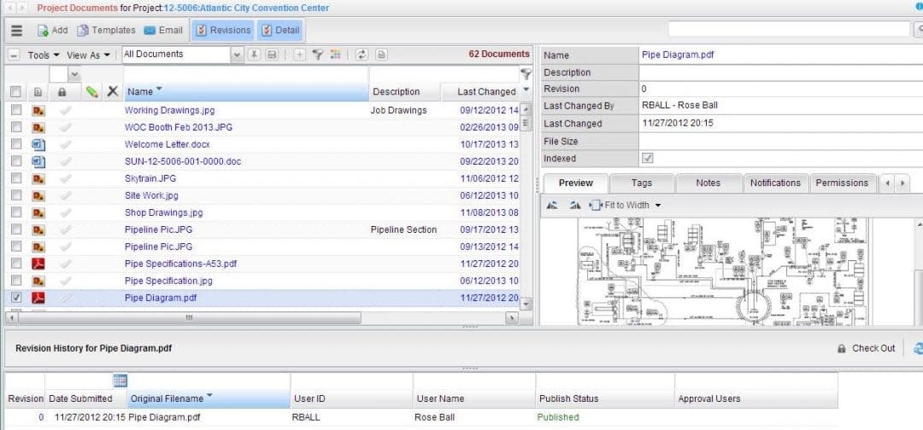Click the colored column chooser icon

point(336,55)
